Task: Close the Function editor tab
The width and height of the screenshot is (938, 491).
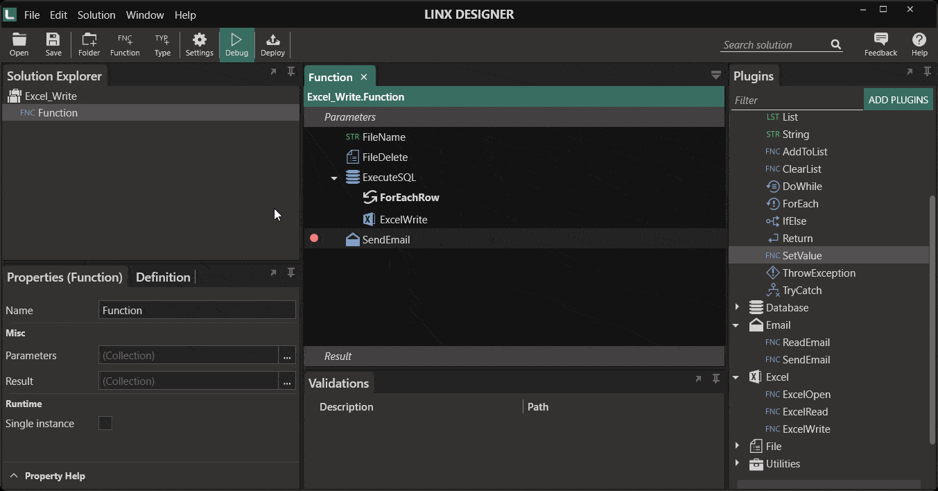Action: (x=363, y=77)
